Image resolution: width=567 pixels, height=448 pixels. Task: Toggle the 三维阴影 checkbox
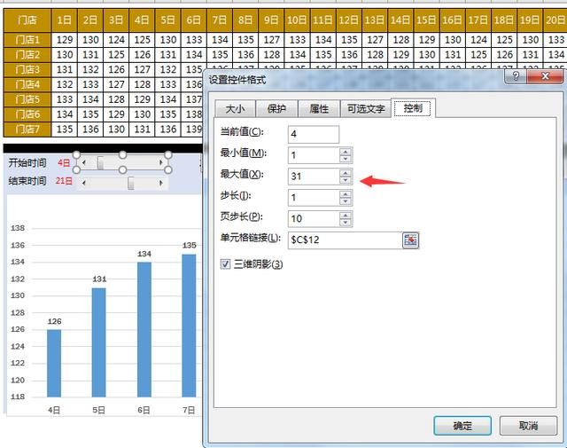point(225,264)
